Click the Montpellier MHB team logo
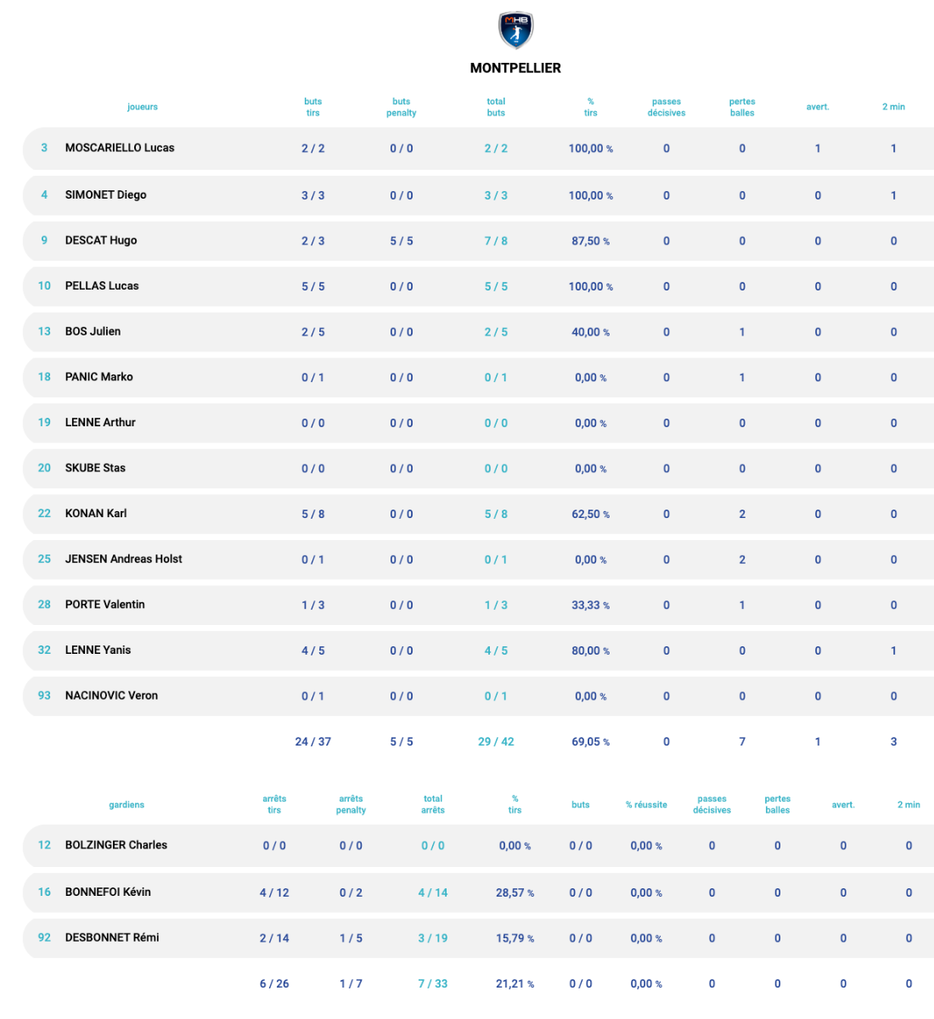Screen dimensions: 934x1019 tap(515, 31)
